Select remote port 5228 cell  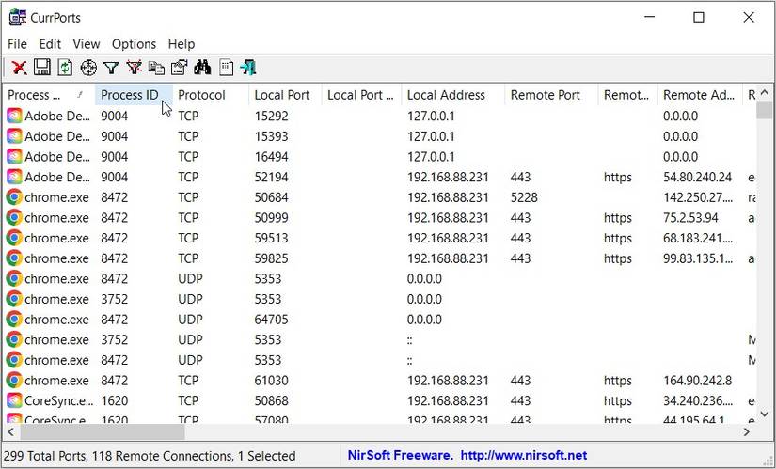coord(524,197)
